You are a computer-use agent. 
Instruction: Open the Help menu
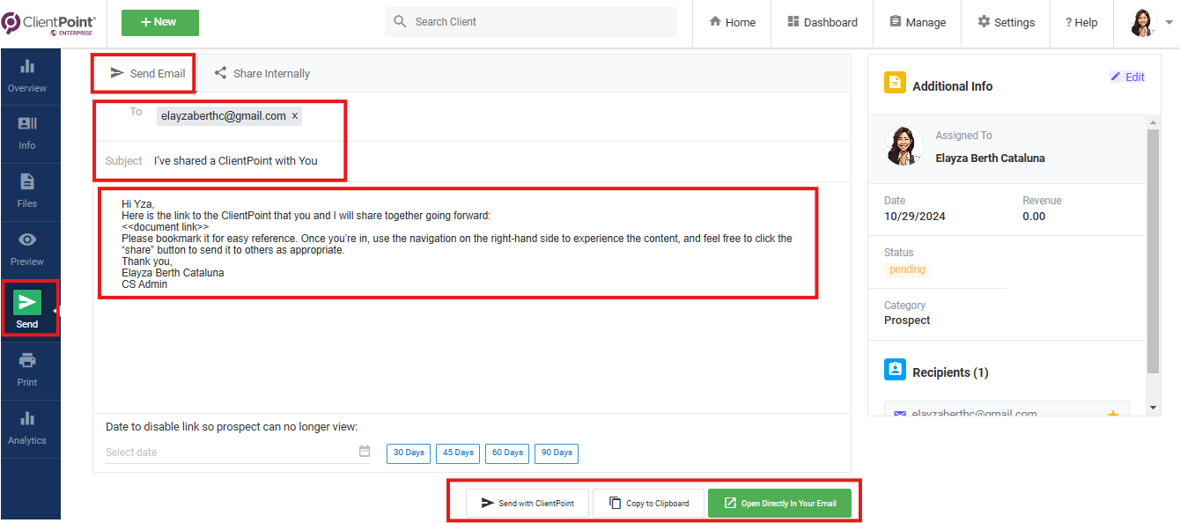1081,23
